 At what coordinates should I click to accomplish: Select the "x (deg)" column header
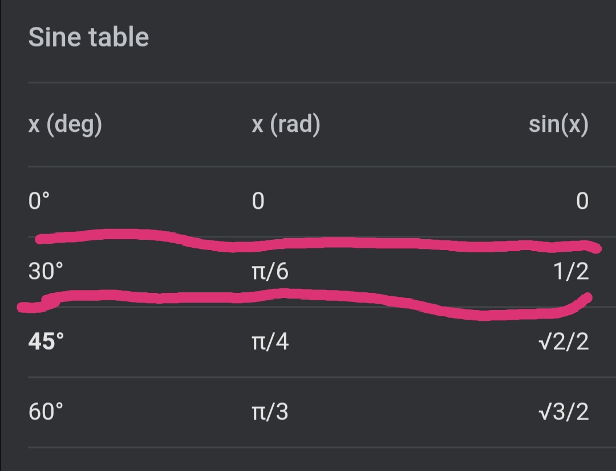tap(65, 125)
